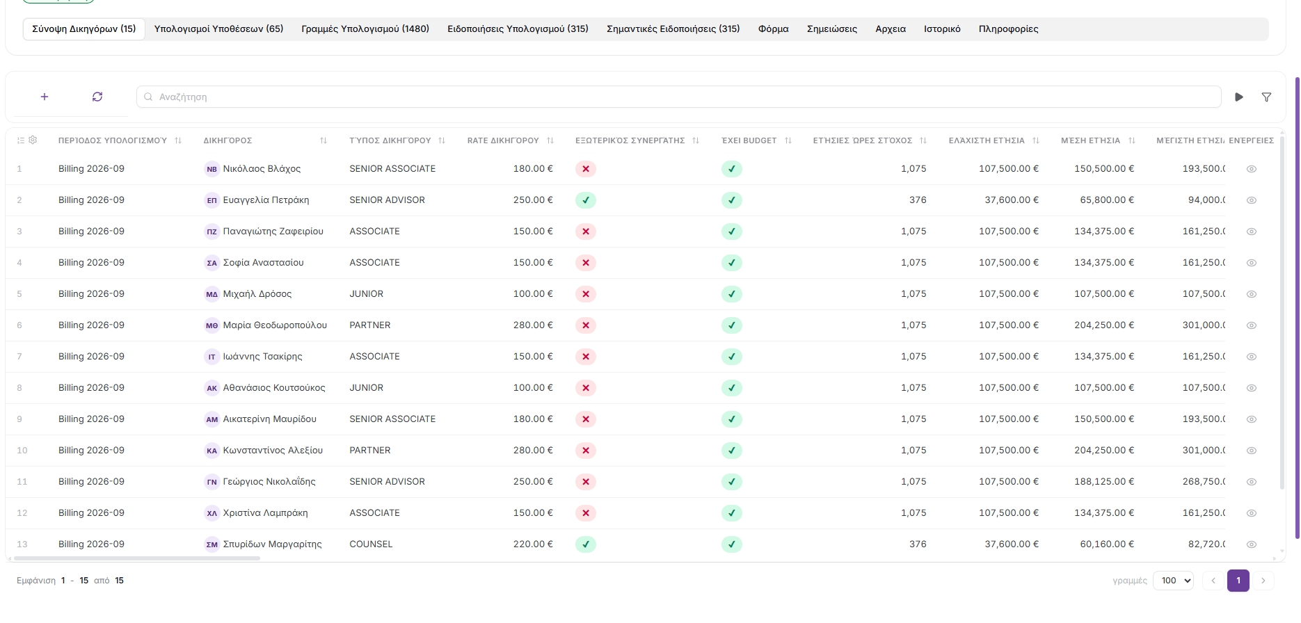Viewport: 1301px width, 623px height.
Task: Open the Πληροφορίες tab
Action: [1008, 29]
